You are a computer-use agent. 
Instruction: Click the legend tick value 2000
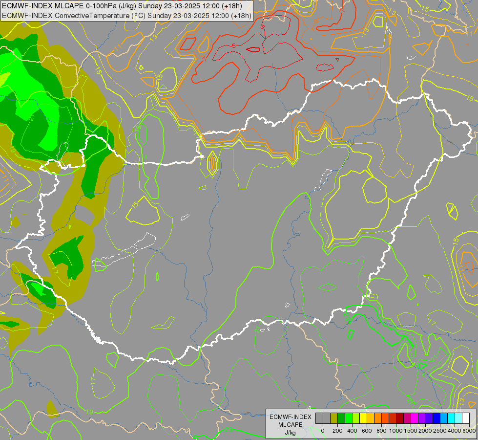[425, 431]
